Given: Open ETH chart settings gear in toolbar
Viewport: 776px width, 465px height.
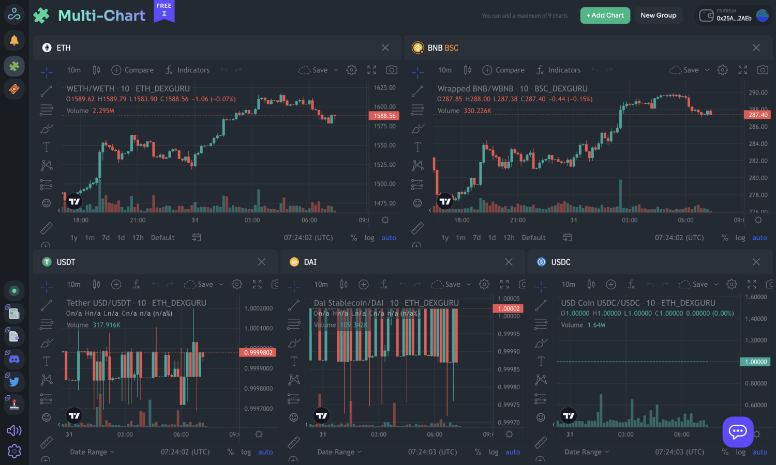Looking at the screenshot, I should [351, 70].
